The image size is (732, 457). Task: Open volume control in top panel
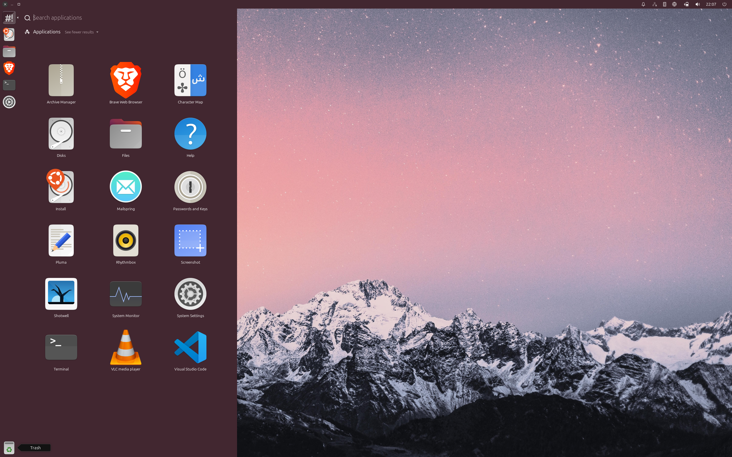point(698,4)
